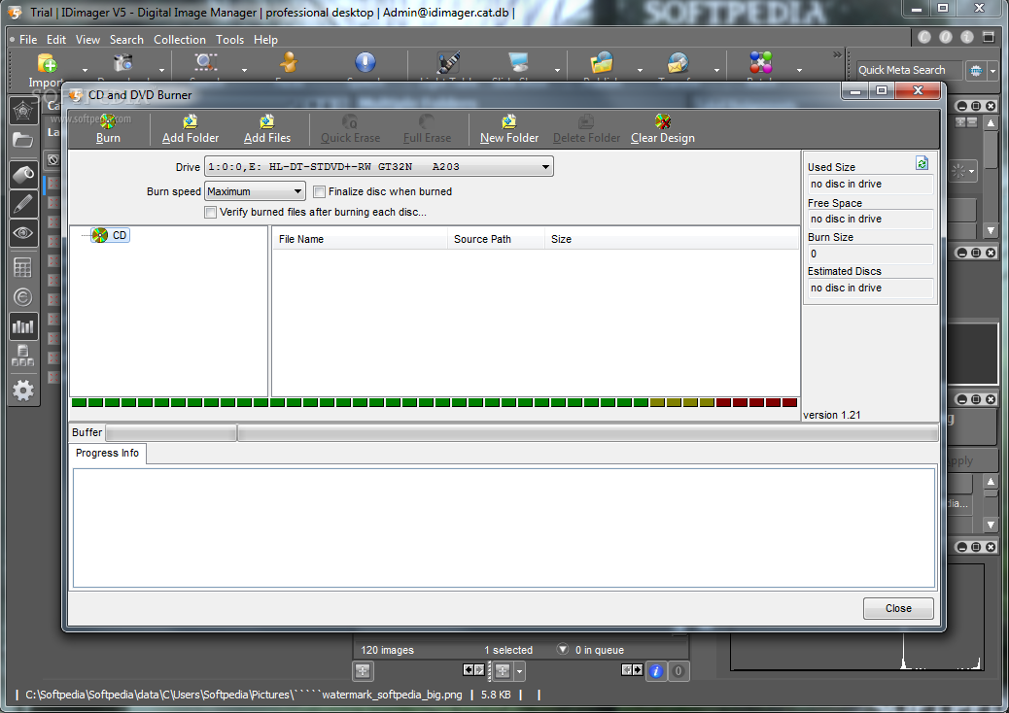
Task: Click the Import icon in main toolbar
Action: pos(47,64)
